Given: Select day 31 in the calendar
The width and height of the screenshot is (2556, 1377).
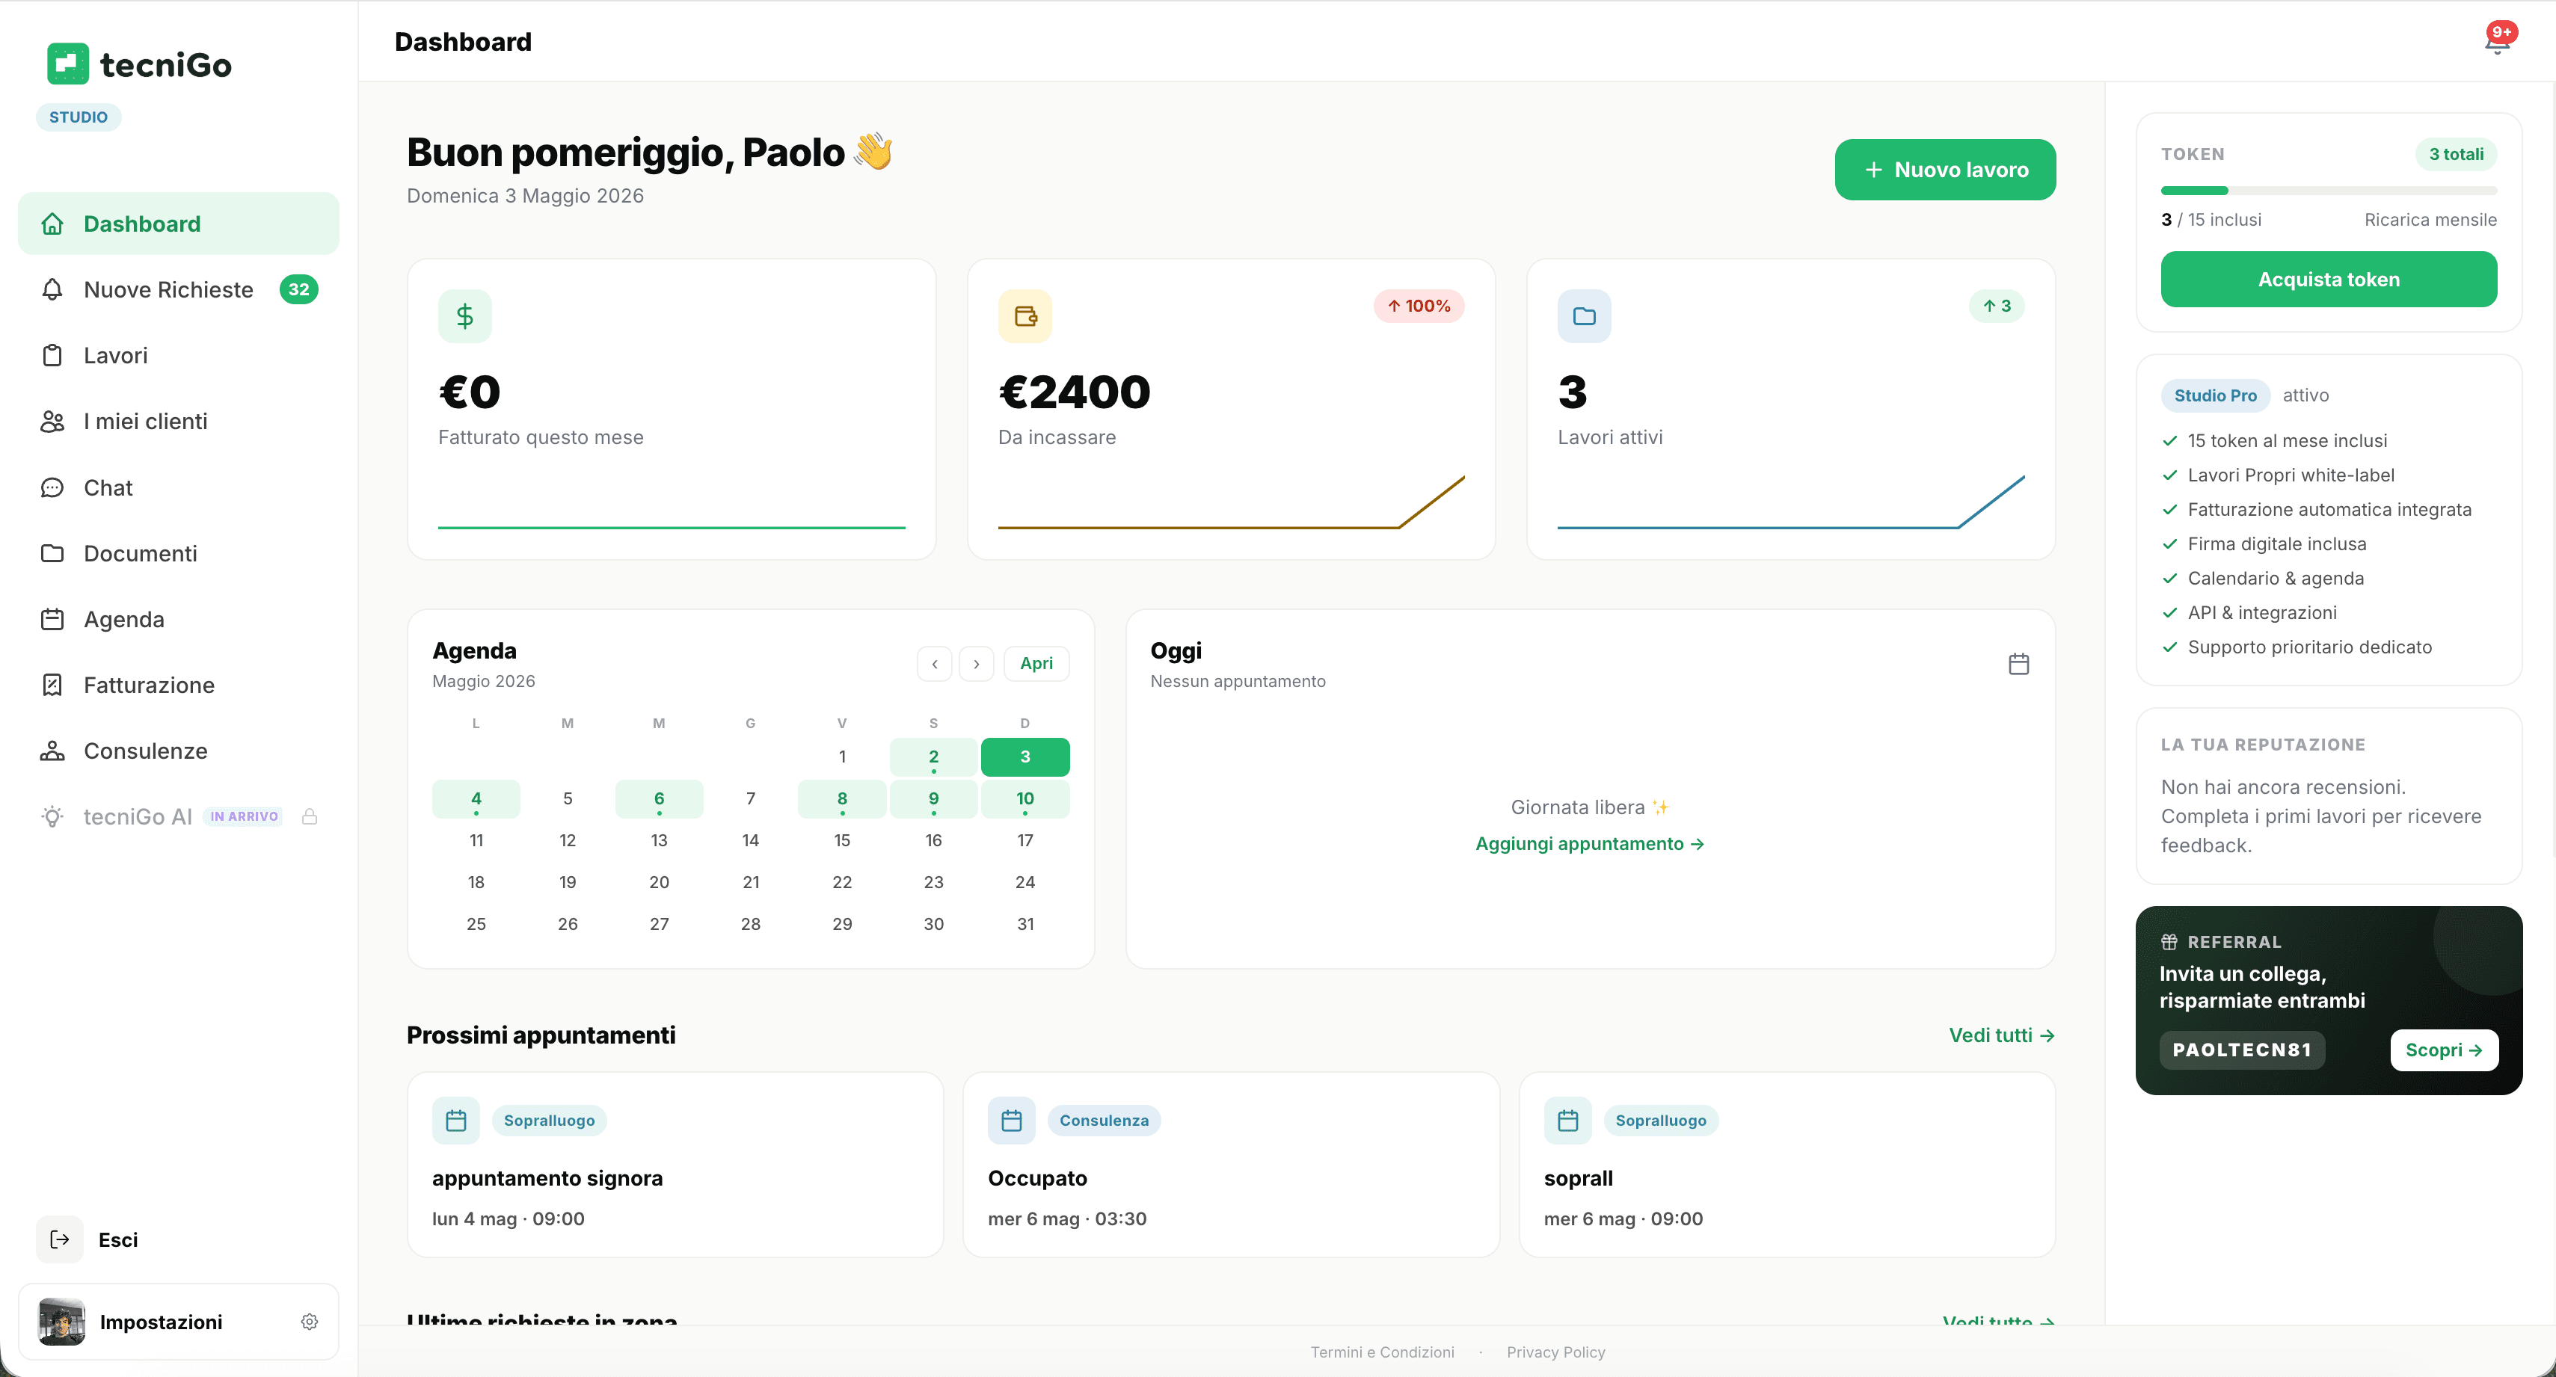Looking at the screenshot, I should point(1025,924).
